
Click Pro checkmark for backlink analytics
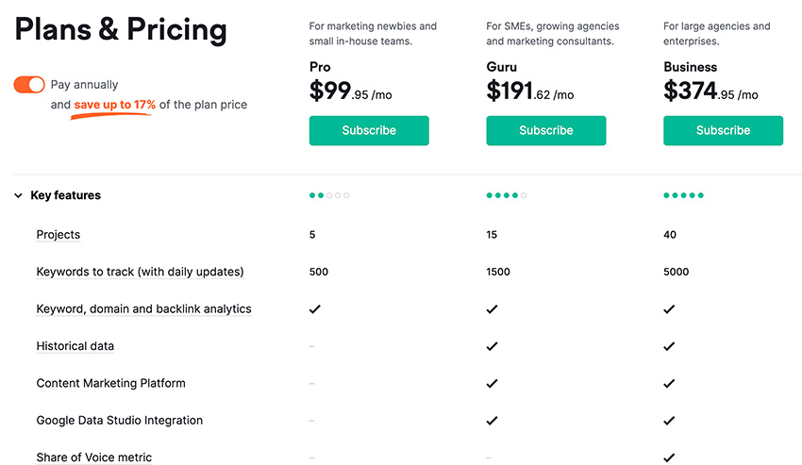pyautogui.click(x=314, y=309)
